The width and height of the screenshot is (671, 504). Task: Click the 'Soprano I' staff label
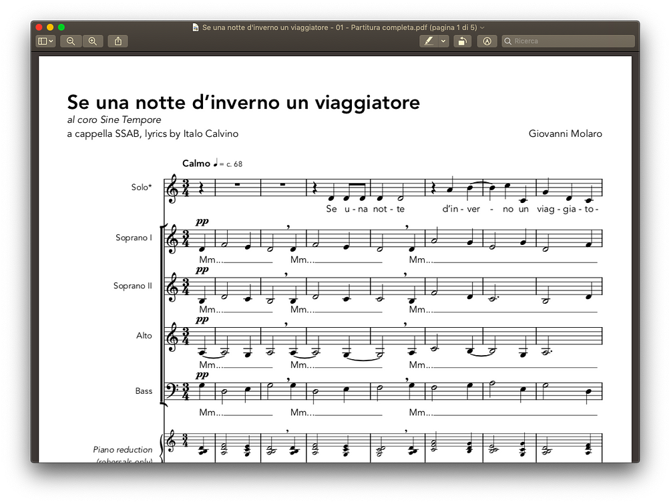[134, 238]
